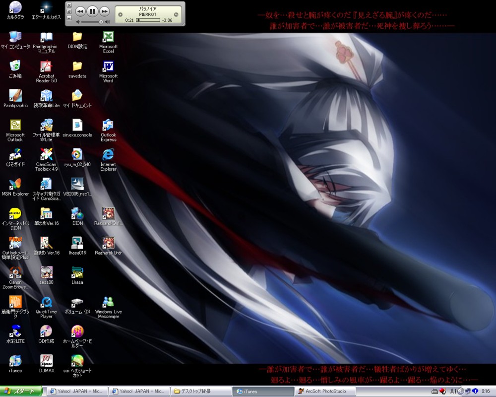Select the Lhasa archiver icon
The image size is (496, 397).
click(77, 275)
